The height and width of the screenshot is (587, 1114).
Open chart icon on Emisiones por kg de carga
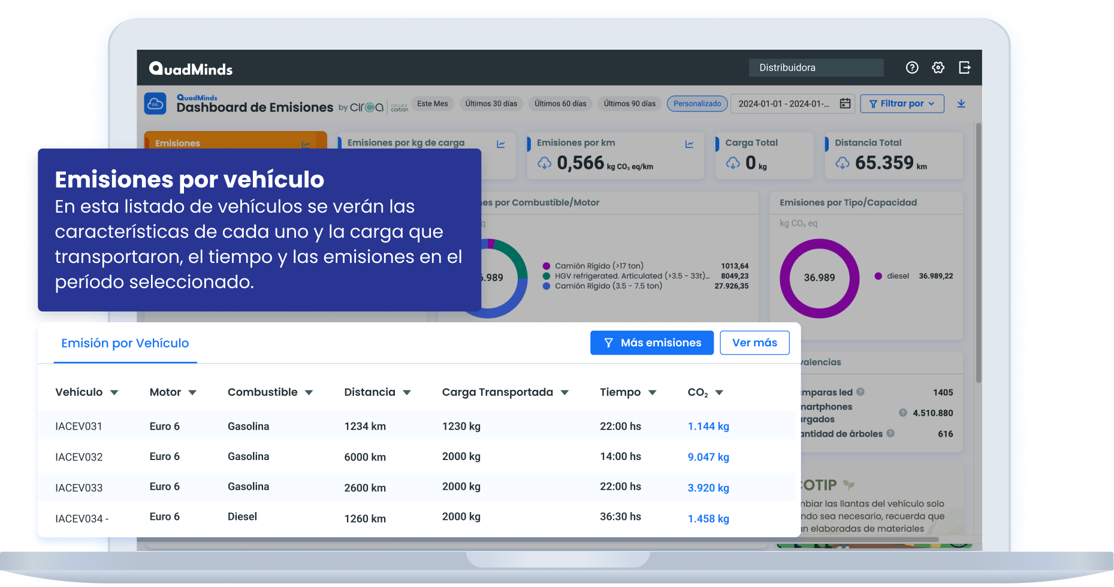click(x=501, y=144)
